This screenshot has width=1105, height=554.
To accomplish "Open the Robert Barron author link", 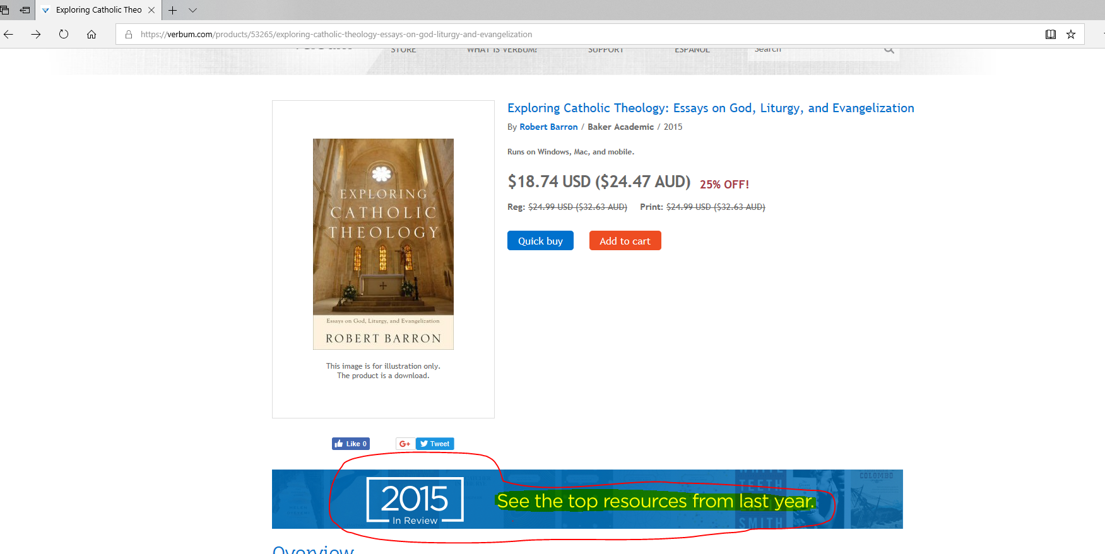I will 548,127.
